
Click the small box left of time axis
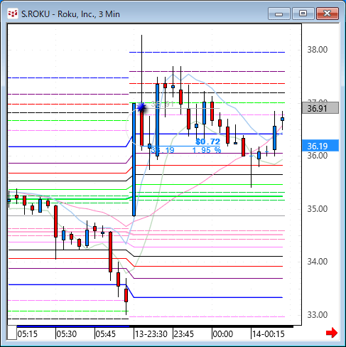tap(12, 333)
